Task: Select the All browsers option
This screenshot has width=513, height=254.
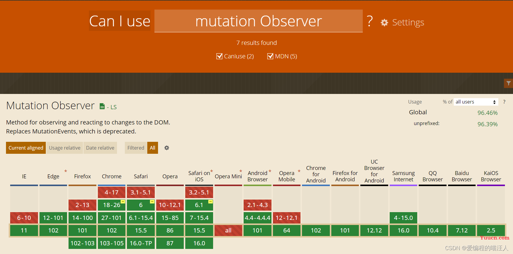Action: pos(153,148)
